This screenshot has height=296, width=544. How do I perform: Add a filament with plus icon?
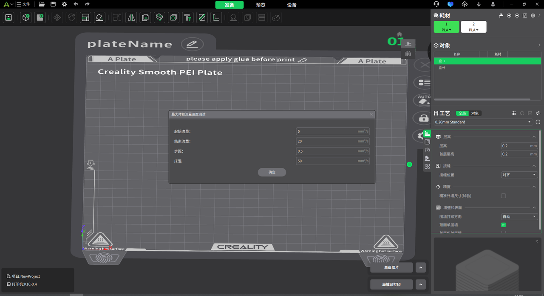pos(509,15)
